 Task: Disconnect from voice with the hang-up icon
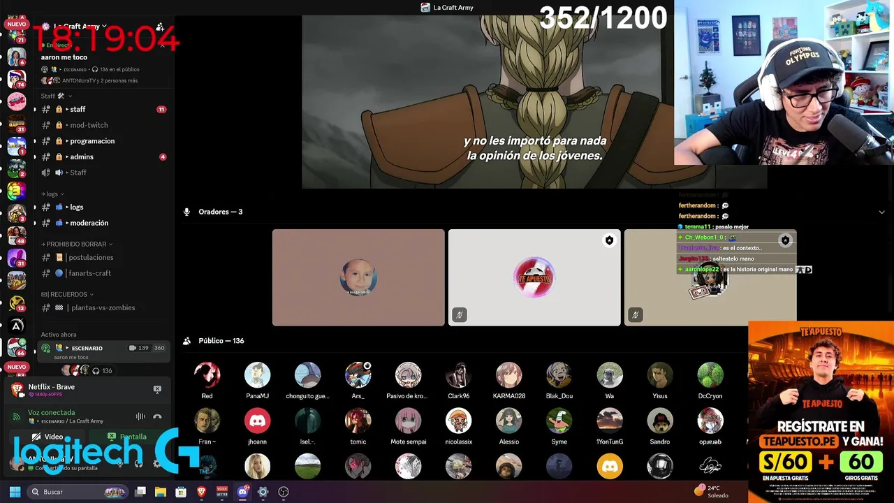click(157, 416)
